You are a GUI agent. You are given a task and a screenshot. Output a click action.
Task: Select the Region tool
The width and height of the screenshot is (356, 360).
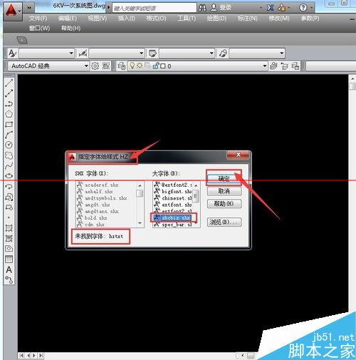click(x=9, y=249)
